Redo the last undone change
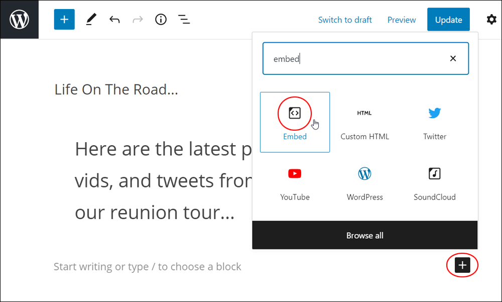Screen dimensions: 502x302 click(x=138, y=20)
